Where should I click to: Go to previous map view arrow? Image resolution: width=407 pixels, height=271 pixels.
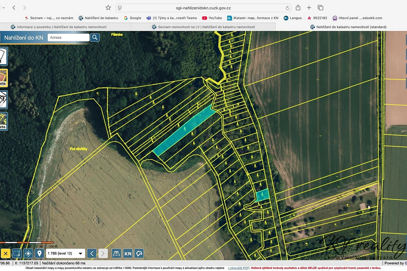[x=92, y=253]
